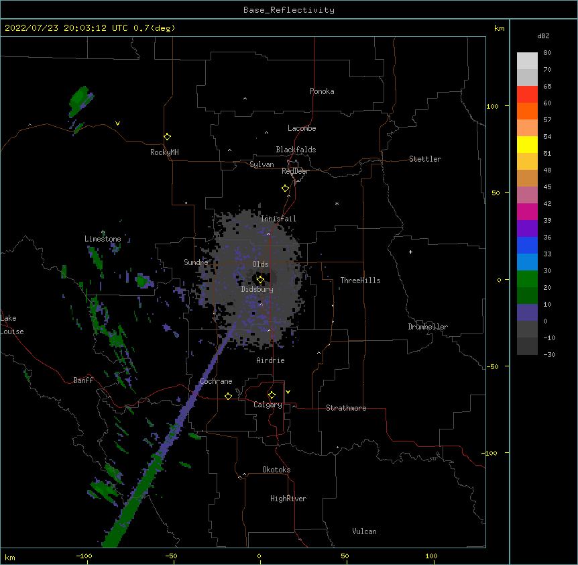Click the ThreeHills town label
Image resolution: width=578 pixels, height=565 pixels.
[x=360, y=280]
